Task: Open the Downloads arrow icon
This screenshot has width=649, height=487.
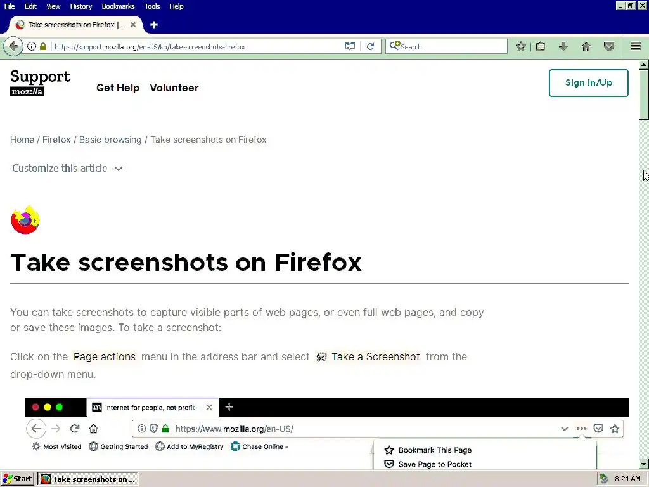Action: (563, 46)
